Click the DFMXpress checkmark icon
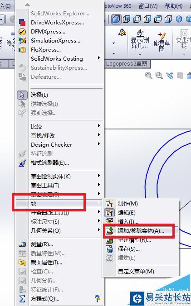The image size is (191, 306). coord(22,32)
